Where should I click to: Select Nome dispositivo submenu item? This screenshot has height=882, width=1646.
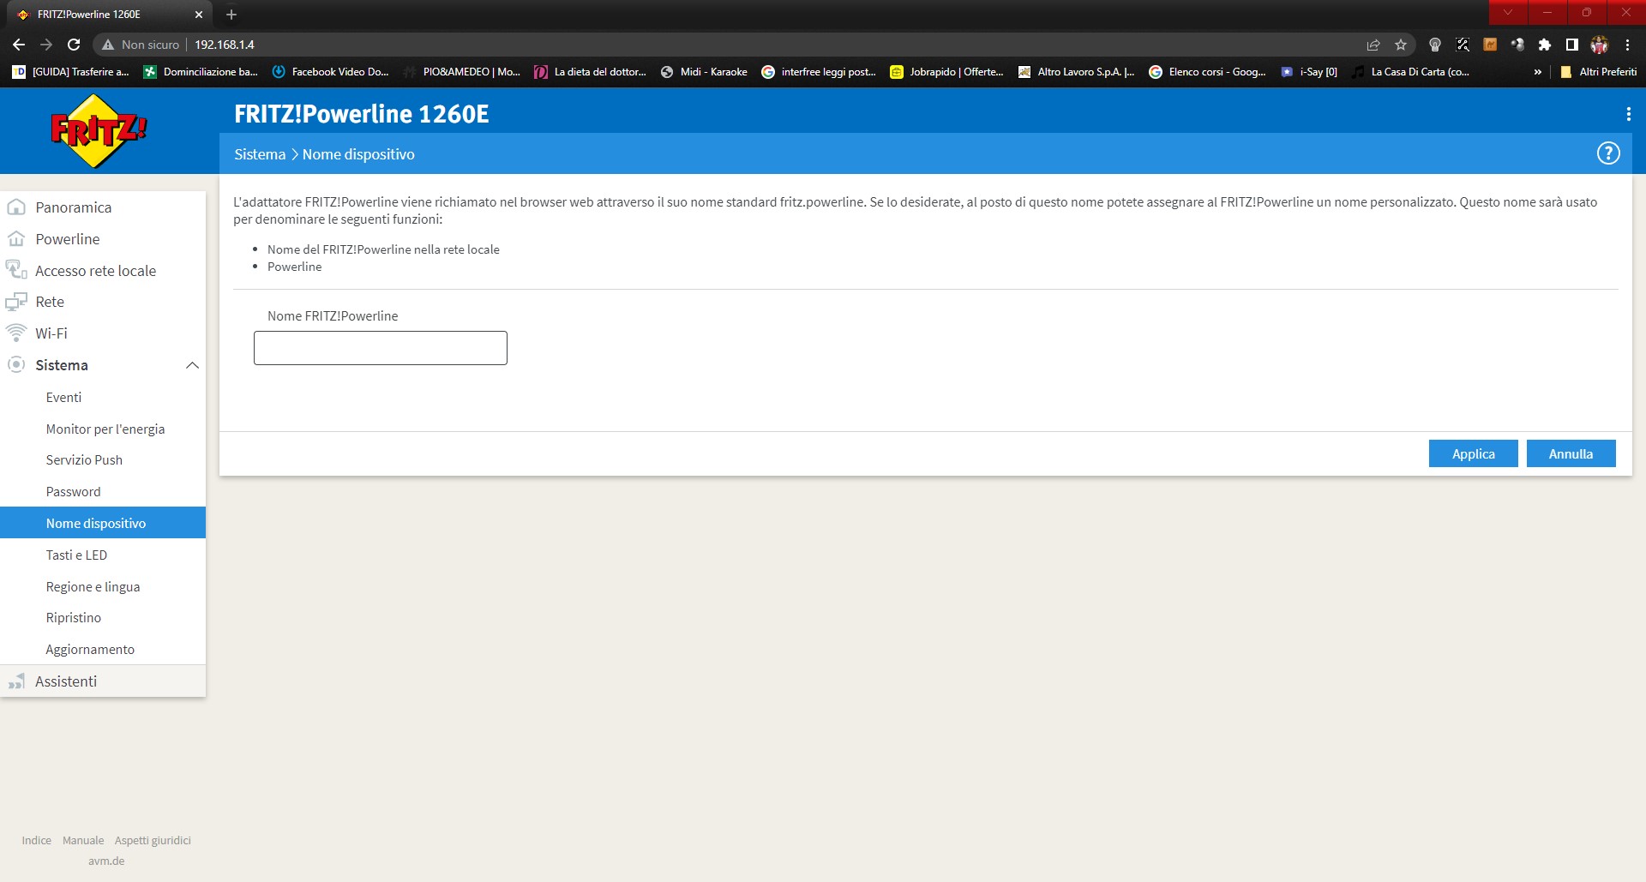tap(103, 523)
